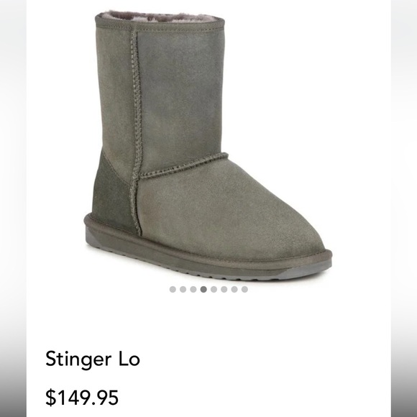Select the sixth image indicator dot

224,289
